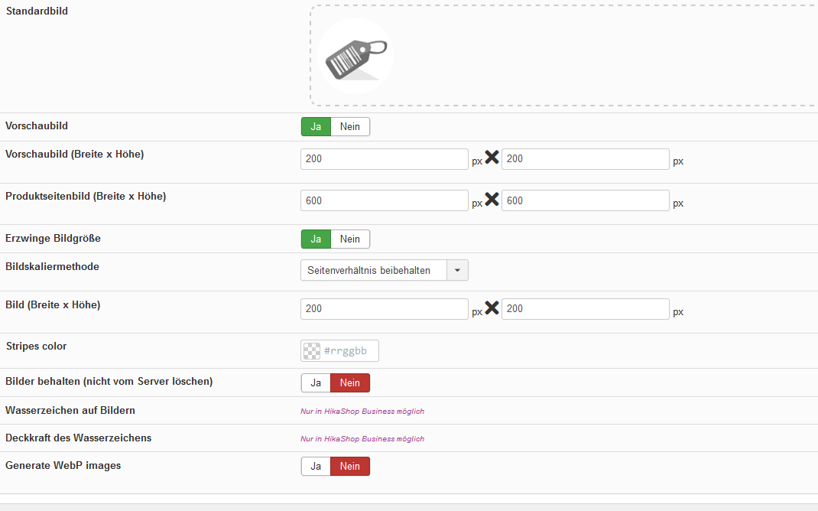
Task: Click the Vorschaubild width input field
Action: point(384,159)
